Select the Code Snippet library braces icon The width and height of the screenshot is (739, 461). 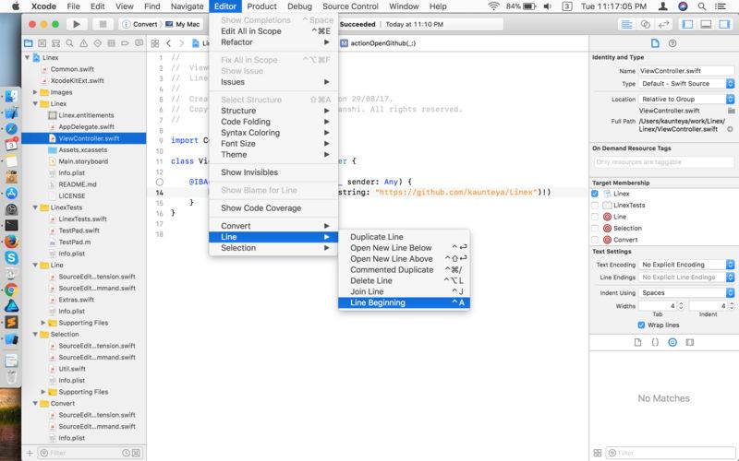pyautogui.click(x=655, y=342)
